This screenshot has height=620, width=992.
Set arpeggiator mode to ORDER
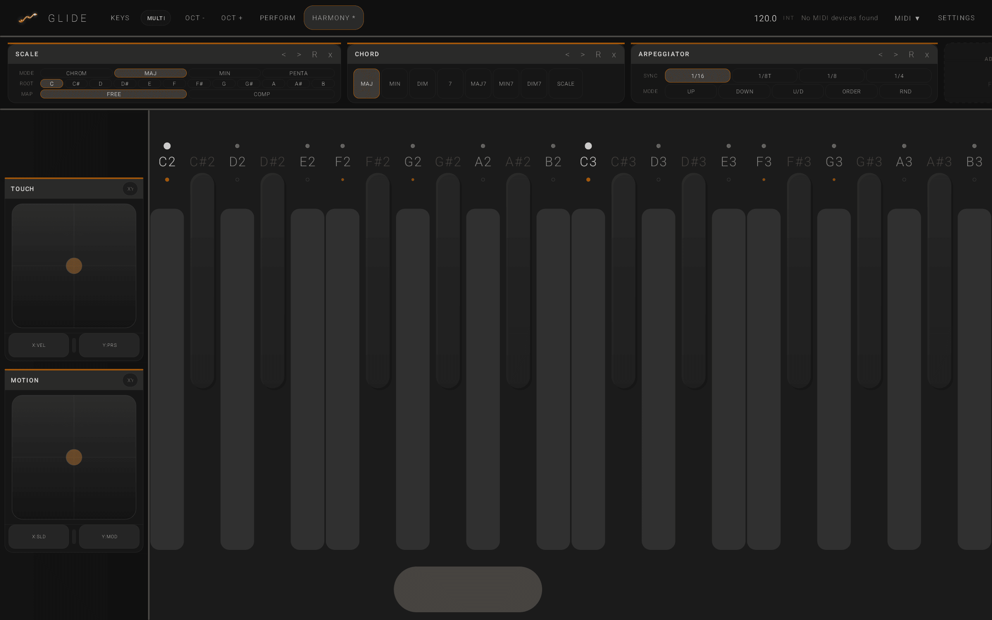pos(851,91)
